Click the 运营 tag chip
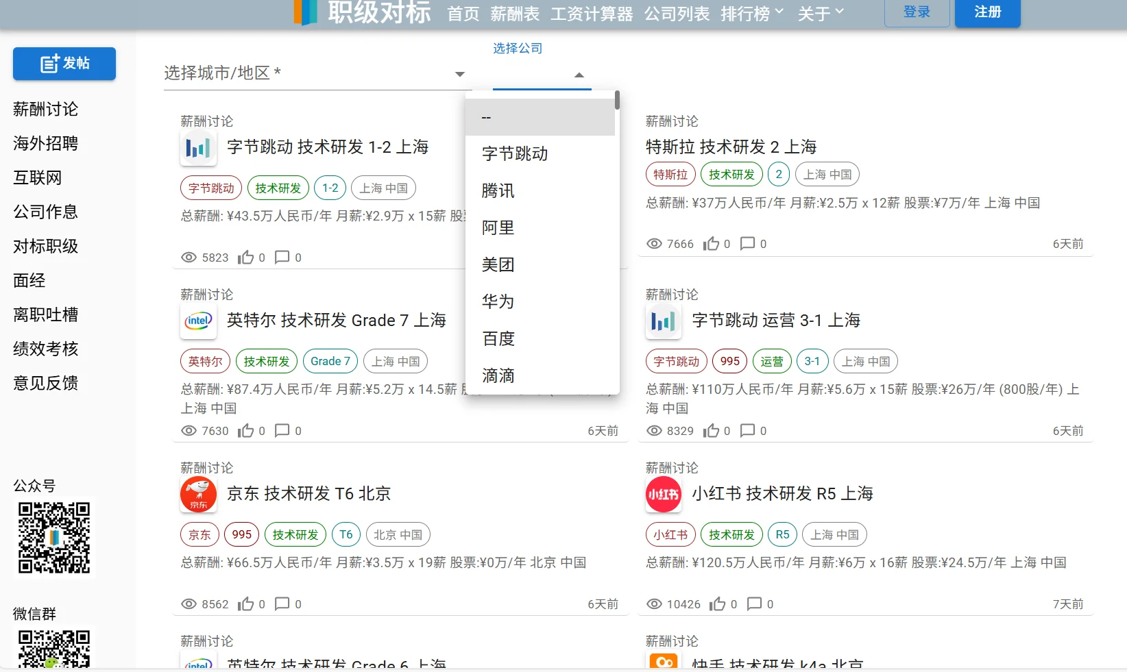The height and width of the screenshot is (672, 1127). point(772,361)
